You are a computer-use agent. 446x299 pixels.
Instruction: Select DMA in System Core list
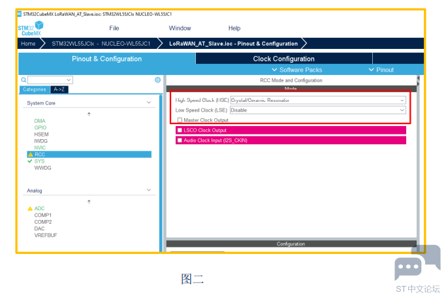[x=40, y=121]
